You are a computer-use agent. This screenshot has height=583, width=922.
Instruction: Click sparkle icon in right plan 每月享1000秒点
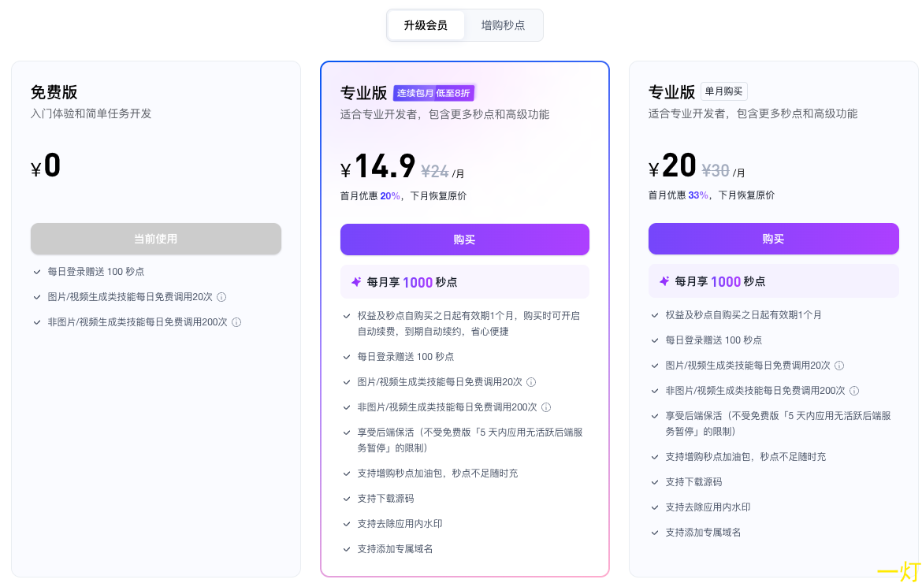click(664, 281)
